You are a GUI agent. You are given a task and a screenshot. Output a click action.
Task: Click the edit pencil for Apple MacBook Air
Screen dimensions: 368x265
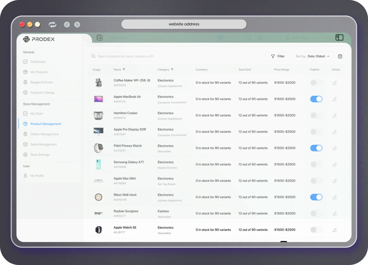(334, 99)
